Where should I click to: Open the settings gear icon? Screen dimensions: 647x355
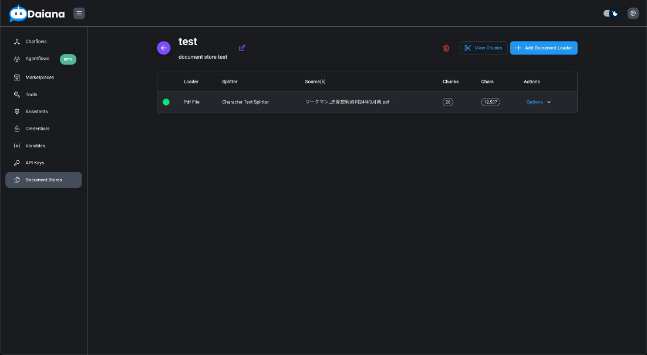(633, 13)
